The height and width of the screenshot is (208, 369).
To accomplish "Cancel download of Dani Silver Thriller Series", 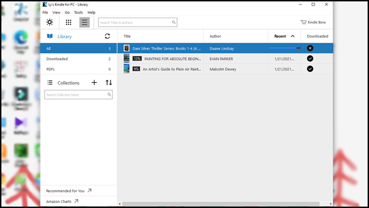I will (x=310, y=48).
